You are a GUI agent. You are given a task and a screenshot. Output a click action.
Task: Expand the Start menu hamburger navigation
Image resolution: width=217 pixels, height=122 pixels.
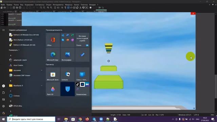coord(4,30)
